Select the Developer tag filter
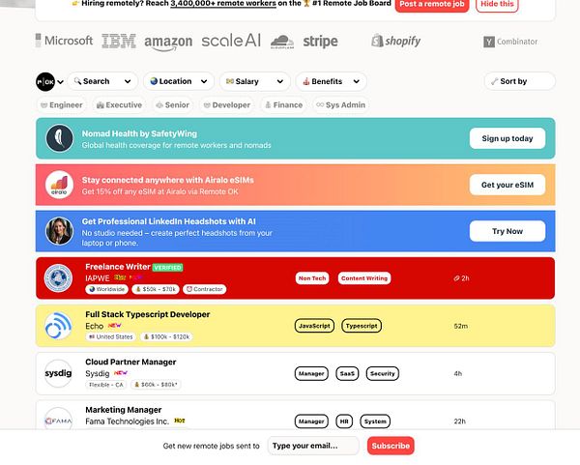The width and height of the screenshot is (580, 465). coord(227,105)
